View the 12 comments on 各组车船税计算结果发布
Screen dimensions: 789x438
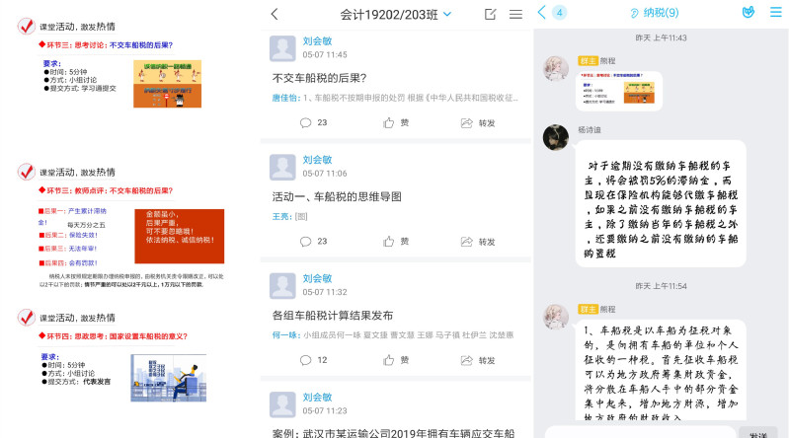click(x=313, y=360)
